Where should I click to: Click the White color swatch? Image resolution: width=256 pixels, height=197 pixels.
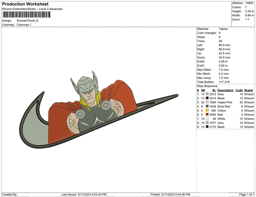(207, 118)
